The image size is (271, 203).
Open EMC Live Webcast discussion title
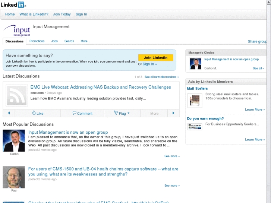(101, 87)
